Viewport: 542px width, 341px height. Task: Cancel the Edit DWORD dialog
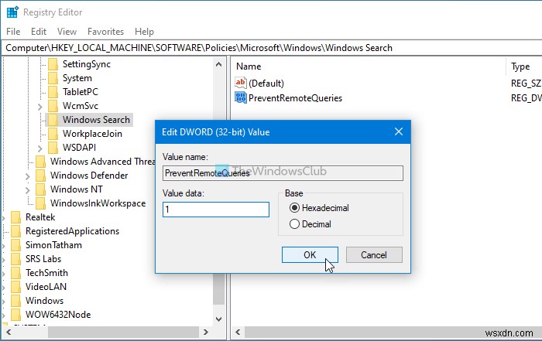374,255
